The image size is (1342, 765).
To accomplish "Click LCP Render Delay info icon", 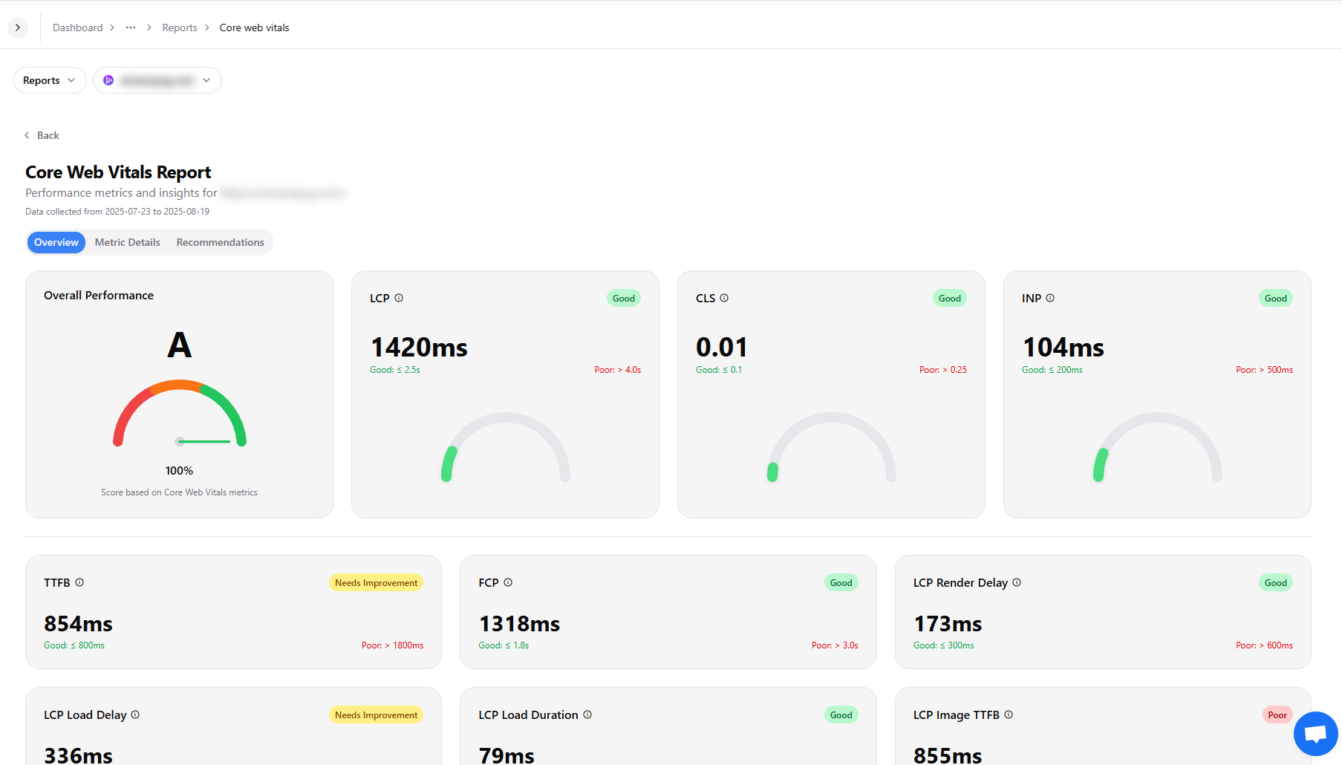I will (1017, 582).
